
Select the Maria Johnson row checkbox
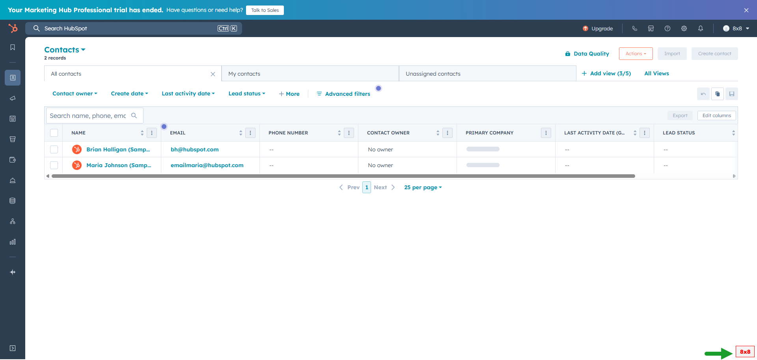point(54,165)
